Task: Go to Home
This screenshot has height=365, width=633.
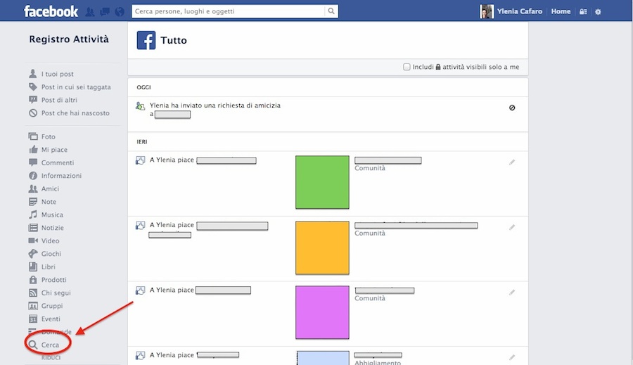Action: [x=561, y=11]
